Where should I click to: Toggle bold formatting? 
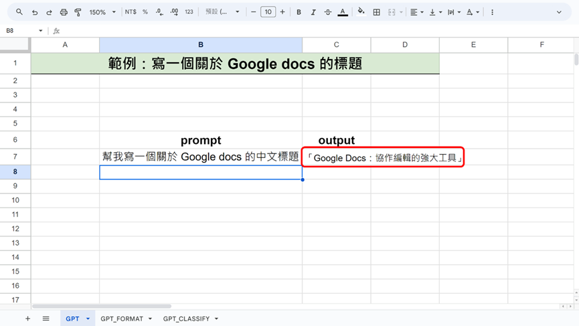coord(299,12)
